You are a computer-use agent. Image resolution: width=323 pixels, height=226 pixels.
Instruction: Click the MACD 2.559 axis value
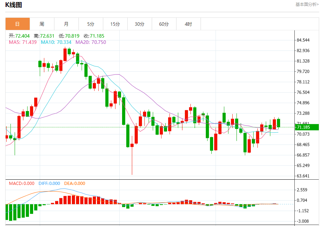pos(302,190)
